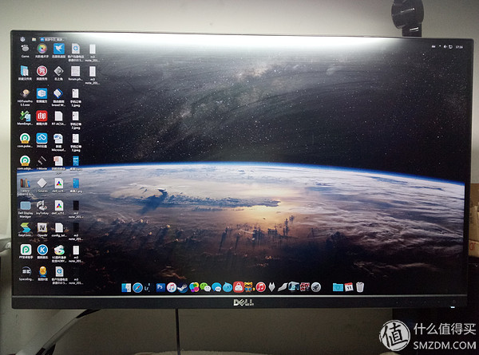Open I-Movie shortcut on desktop
This screenshot has height=355, width=479.
[x=42, y=163]
